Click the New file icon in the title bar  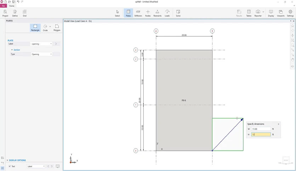[x=6, y=2]
